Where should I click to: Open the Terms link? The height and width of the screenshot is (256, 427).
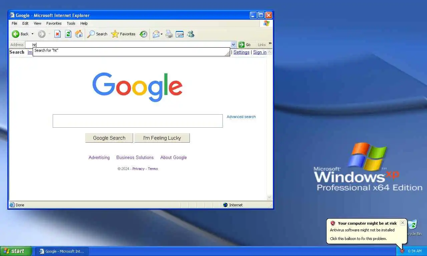[153, 169]
